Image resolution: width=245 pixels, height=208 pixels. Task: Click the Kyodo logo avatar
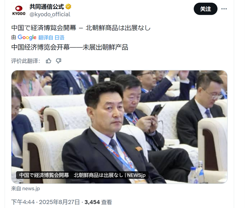(x=19, y=10)
